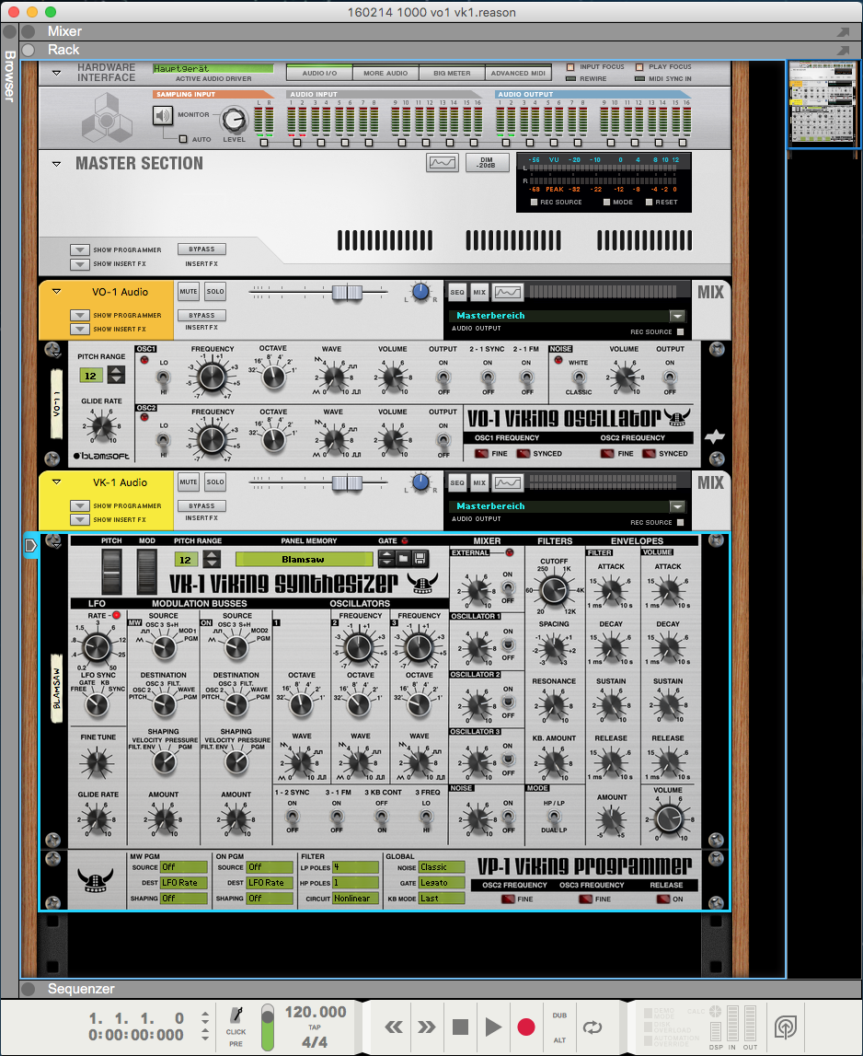863x1056 pixels.
Task: Switch to the Audio I/O tab
Action: pyautogui.click(x=319, y=73)
